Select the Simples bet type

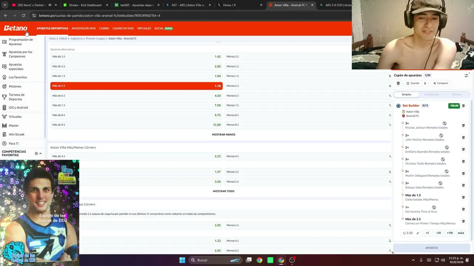(406, 95)
